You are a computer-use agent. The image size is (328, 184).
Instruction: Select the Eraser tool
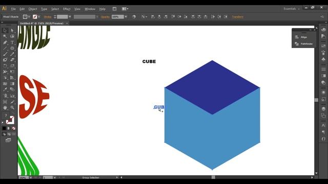pos(12,60)
